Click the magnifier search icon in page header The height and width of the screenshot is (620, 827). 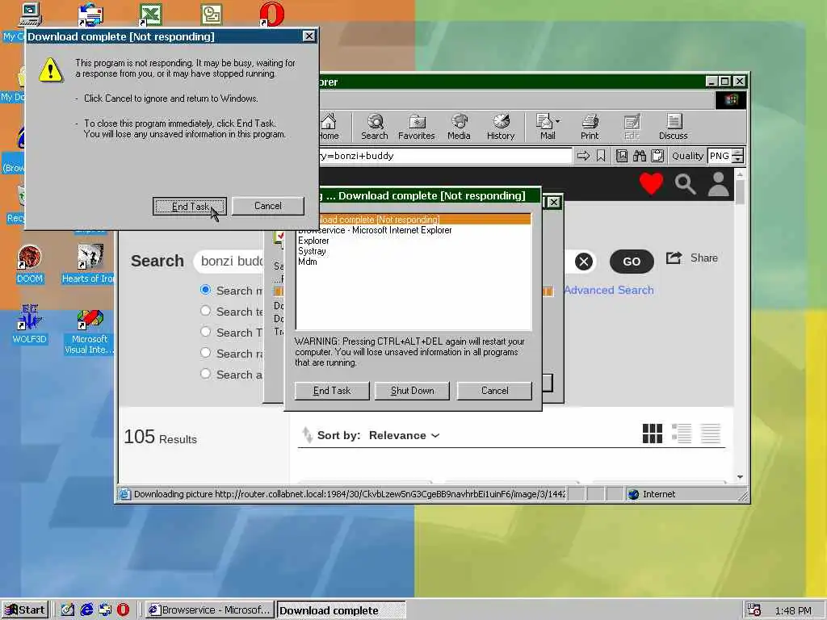tap(685, 184)
